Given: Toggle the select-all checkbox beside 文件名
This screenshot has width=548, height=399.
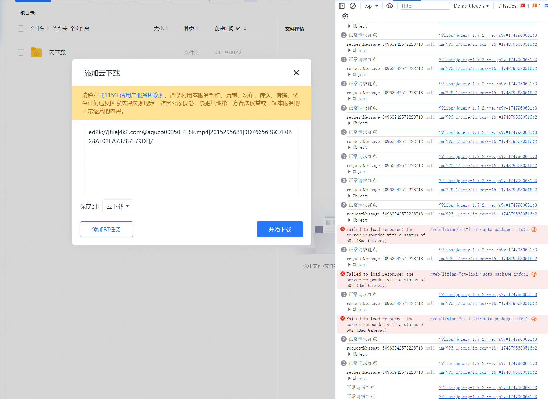Looking at the screenshot, I should (21, 28).
